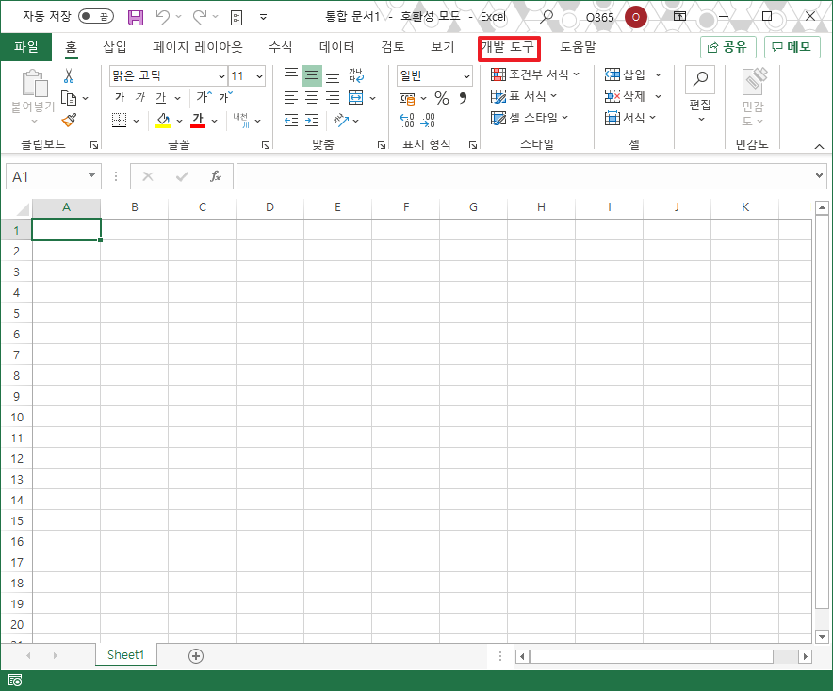Select the Sheet1 tab

coord(126,655)
